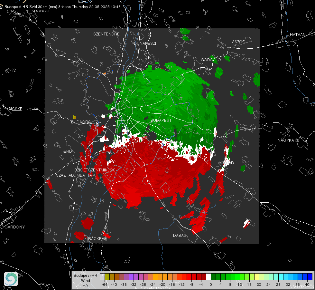Click the swirl logo icon in corner
The height and width of the screenshot is (290, 315).
tap(11, 279)
